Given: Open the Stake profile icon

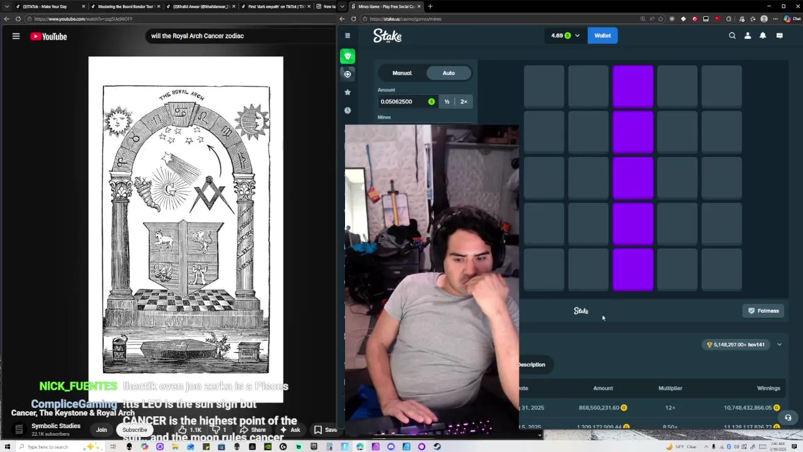Looking at the screenshot, I should click(x=748, y=36).
